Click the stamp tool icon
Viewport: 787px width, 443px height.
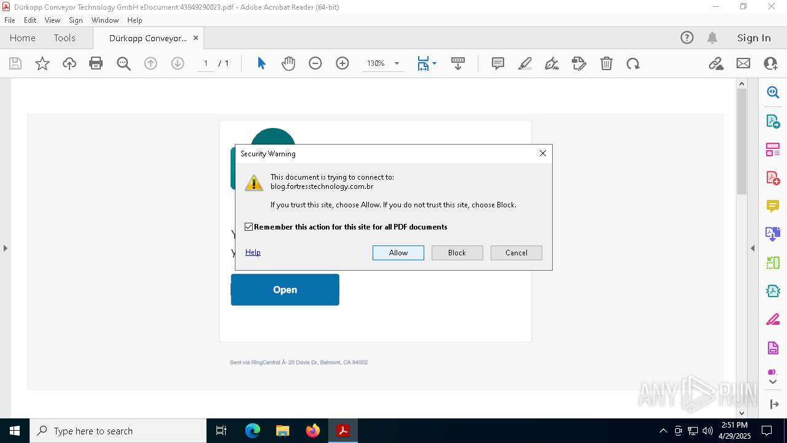(579, 63)
